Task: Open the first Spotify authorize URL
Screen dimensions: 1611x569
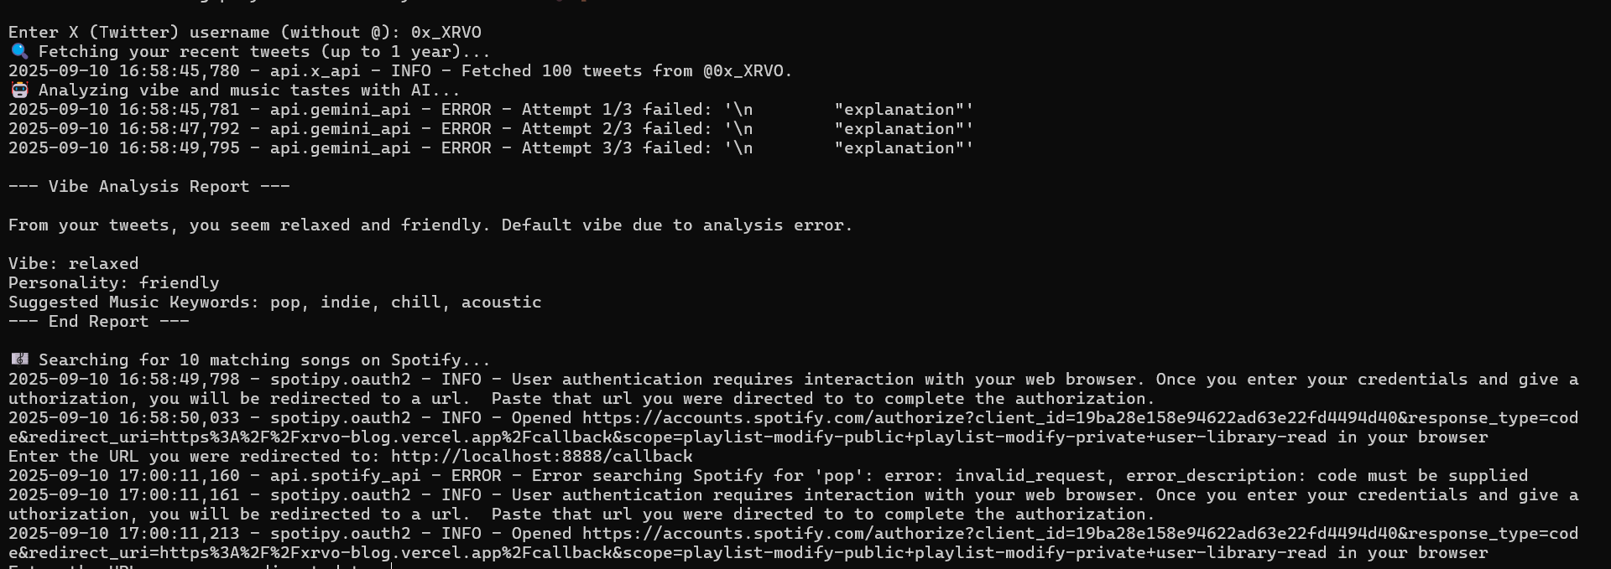Action: [923, 418]
